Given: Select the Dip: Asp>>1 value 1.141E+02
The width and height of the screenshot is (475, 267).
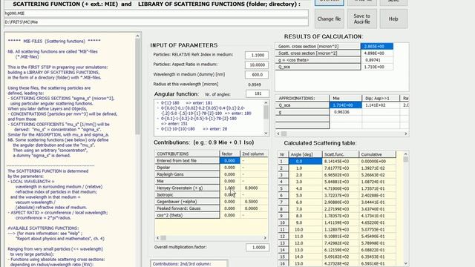Looking at the screenshot, I should [x=381, y=105].
